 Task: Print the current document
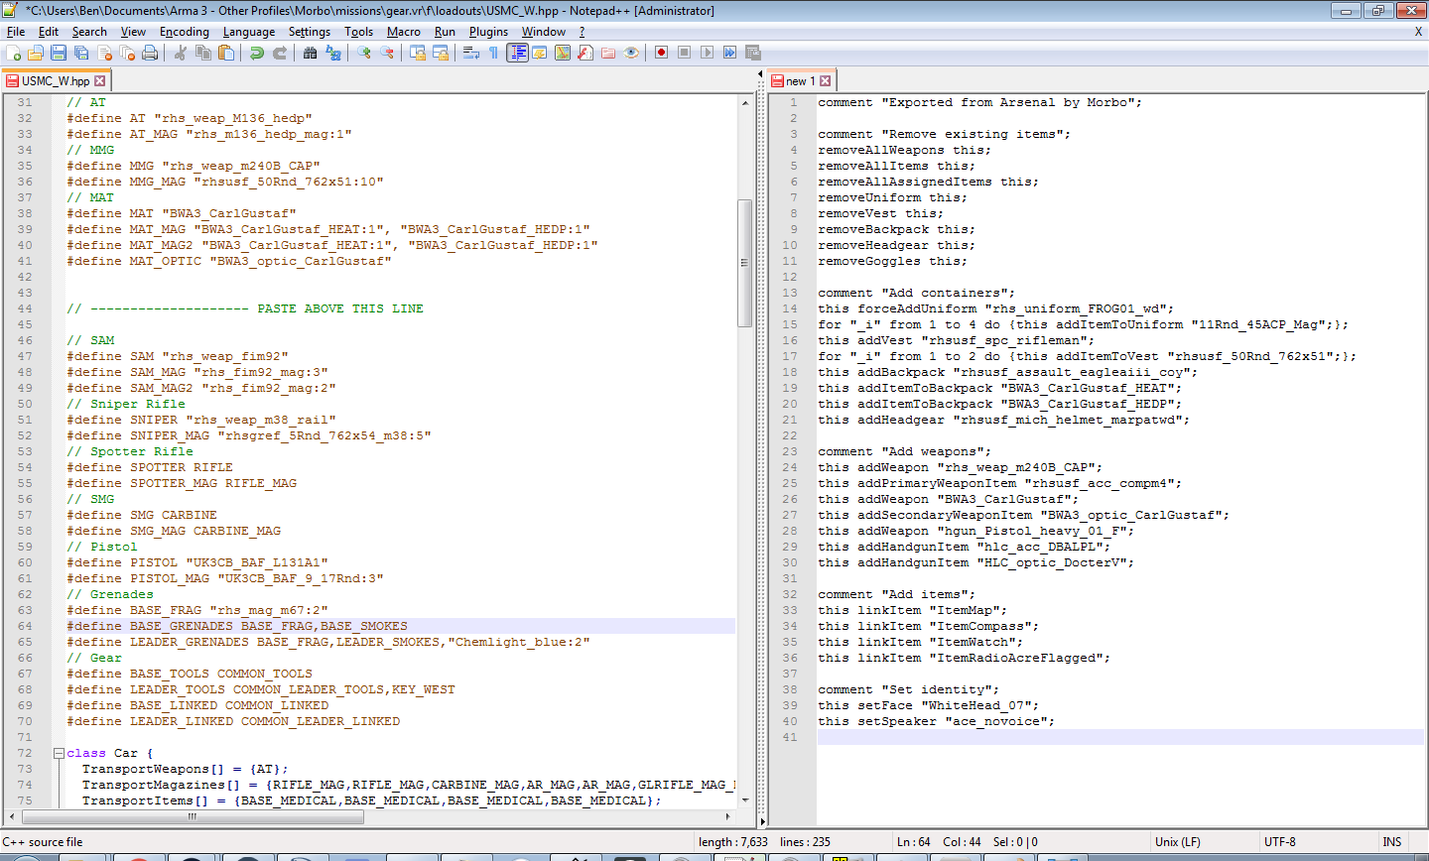pyautogui.click(x=149, y=53)
